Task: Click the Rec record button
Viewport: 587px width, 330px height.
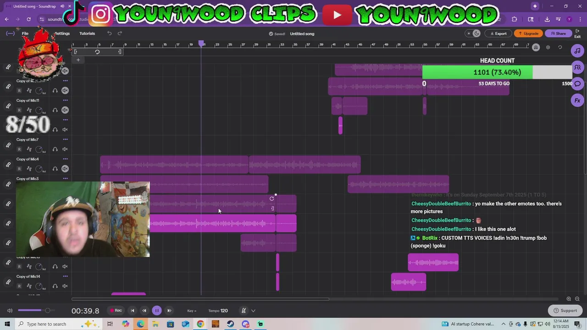Action: pyautogui.click(x=116, y=311)
